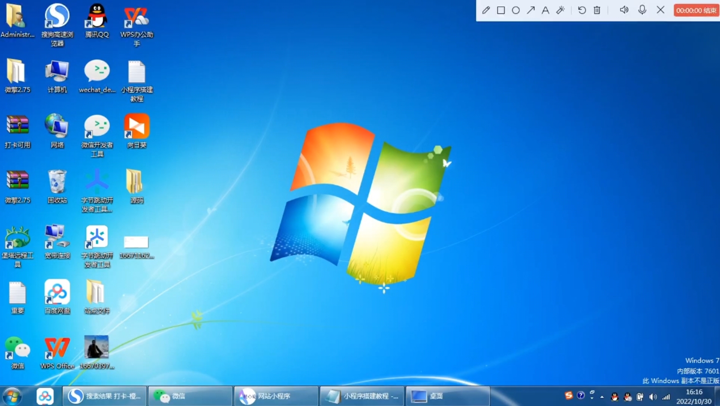Open the Windows Start menu orb
Image resolution: width=720 pixels, height=406 pixels.
point(12,396)
